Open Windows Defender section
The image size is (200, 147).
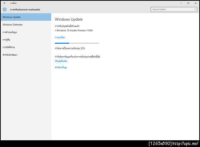pos(26,25)
